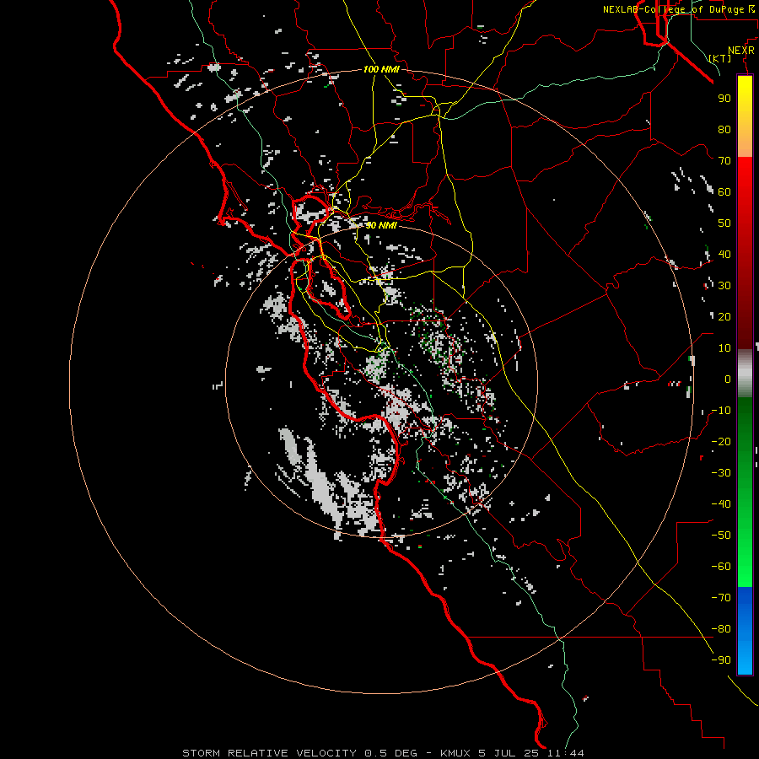The width and height of the screenshot is (759, 759).
Task: Click the positive 90 scale label
Action: click(724, 99)
